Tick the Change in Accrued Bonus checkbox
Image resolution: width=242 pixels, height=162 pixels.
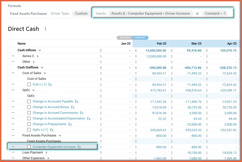tap(29, 107)
